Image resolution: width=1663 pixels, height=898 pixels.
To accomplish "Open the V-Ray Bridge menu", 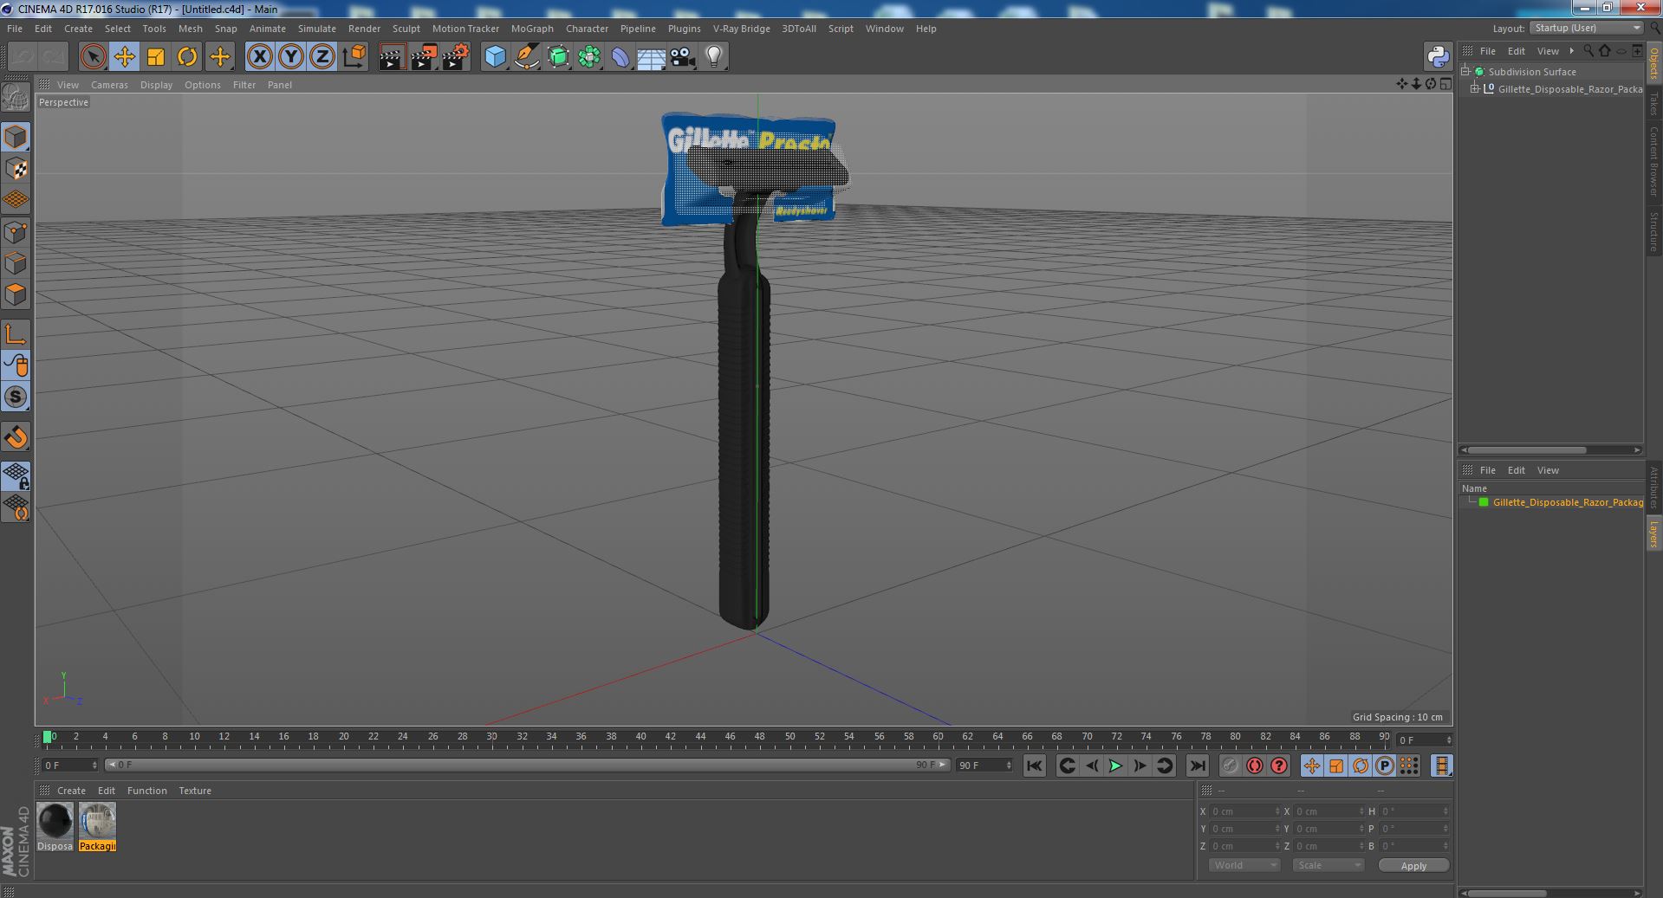I will click(x=741, y=29).
